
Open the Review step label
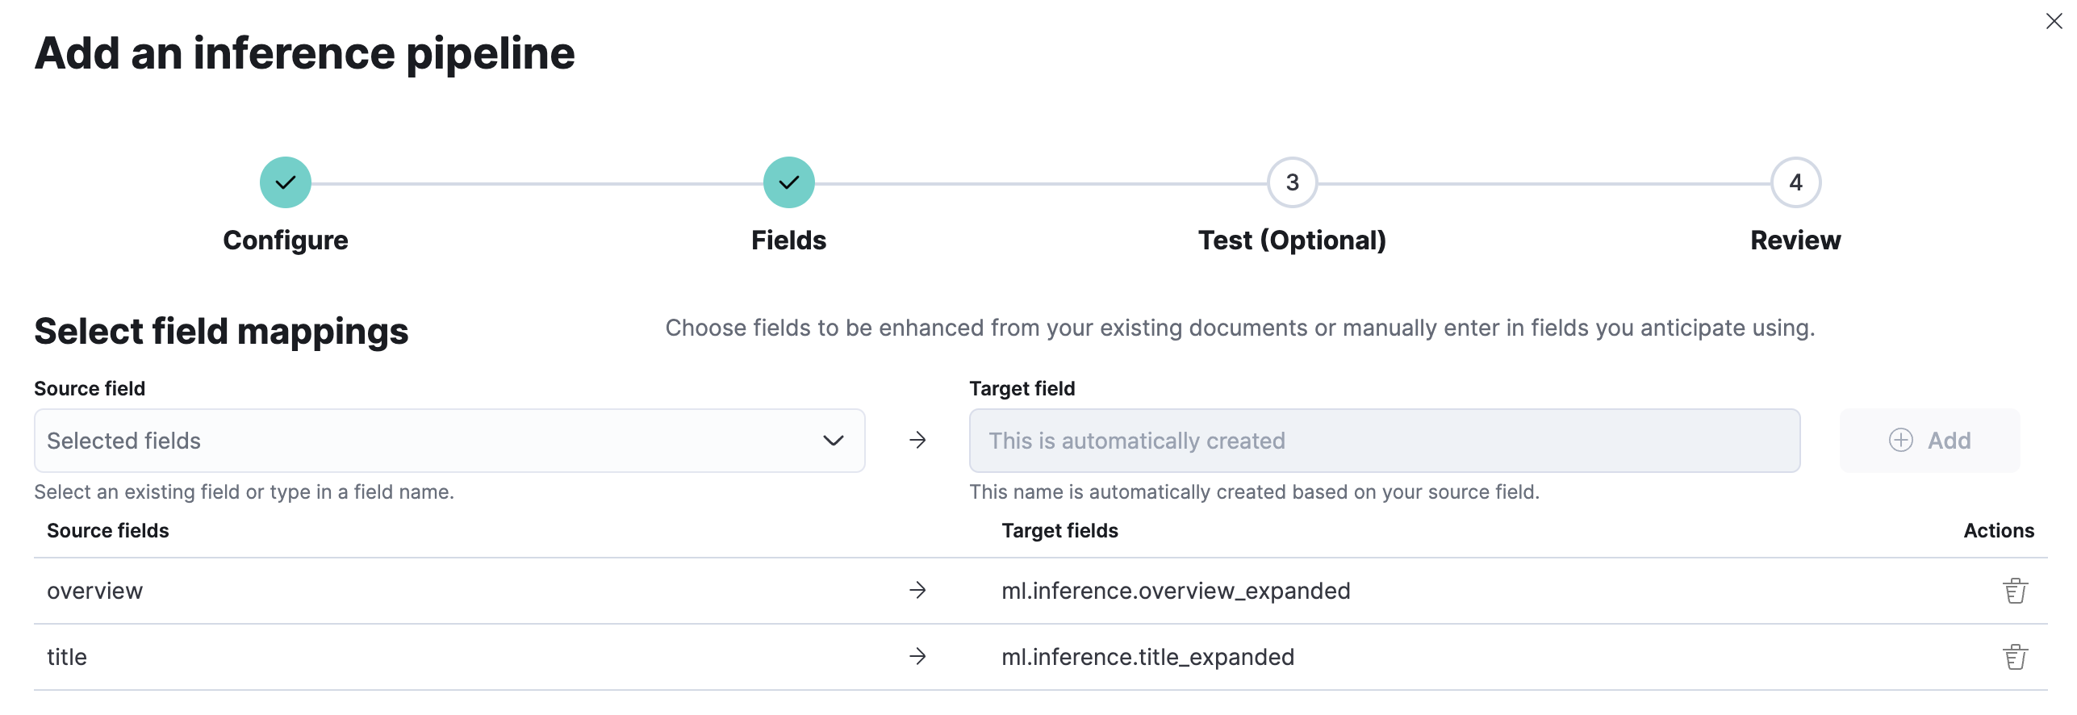[x=1795, y=240]
